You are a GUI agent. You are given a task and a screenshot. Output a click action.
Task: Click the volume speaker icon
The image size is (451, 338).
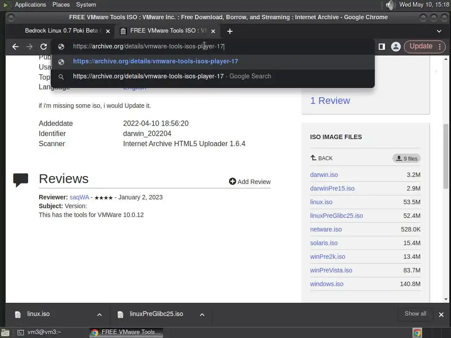click(x=390, y=5)
